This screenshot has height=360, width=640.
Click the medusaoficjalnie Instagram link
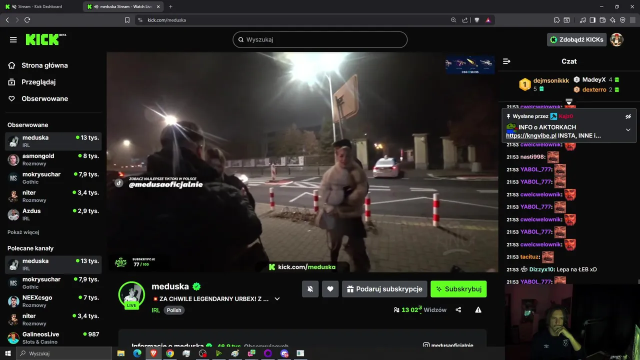[x=448, y=345]
